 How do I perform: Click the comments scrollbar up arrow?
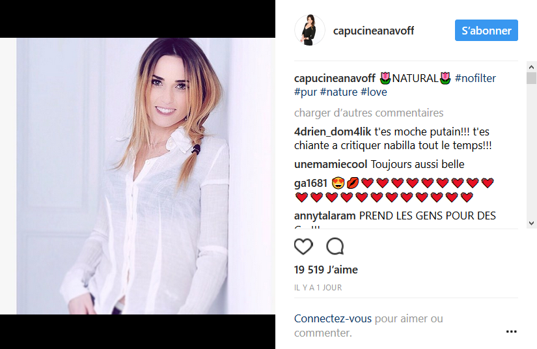coord(531,67)
